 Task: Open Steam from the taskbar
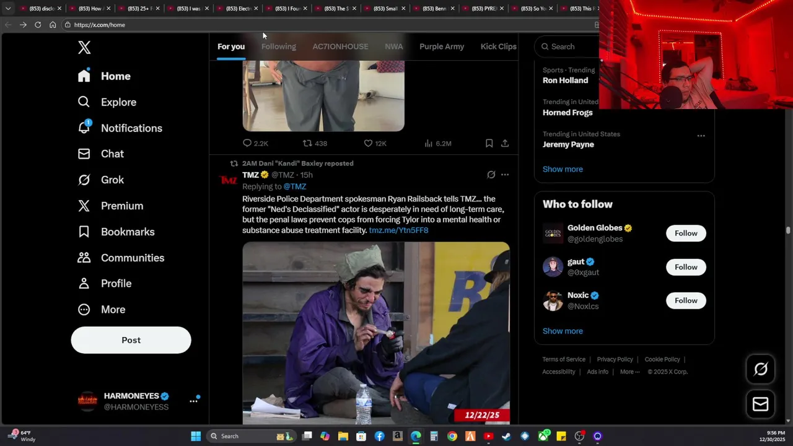click(x=506, y=436)
